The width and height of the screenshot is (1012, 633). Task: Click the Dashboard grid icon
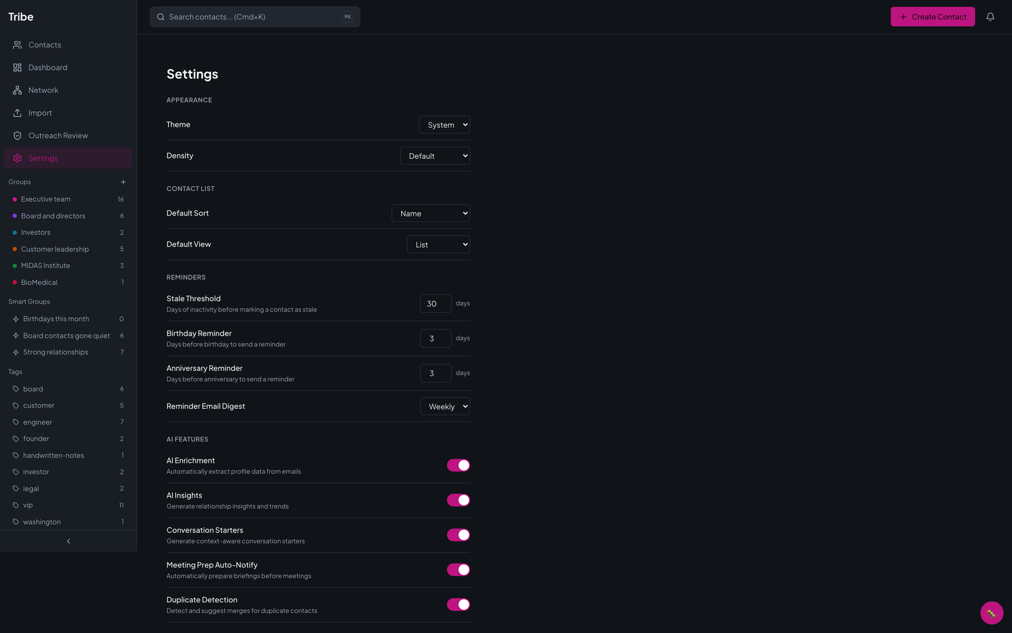tap(17, 68)
